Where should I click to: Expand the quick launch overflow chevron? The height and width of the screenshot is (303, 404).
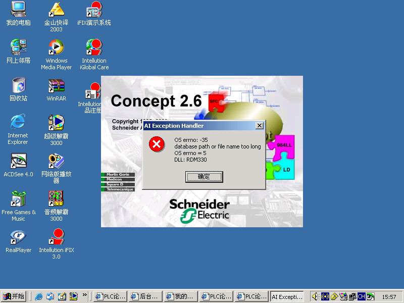pos(84,295)
